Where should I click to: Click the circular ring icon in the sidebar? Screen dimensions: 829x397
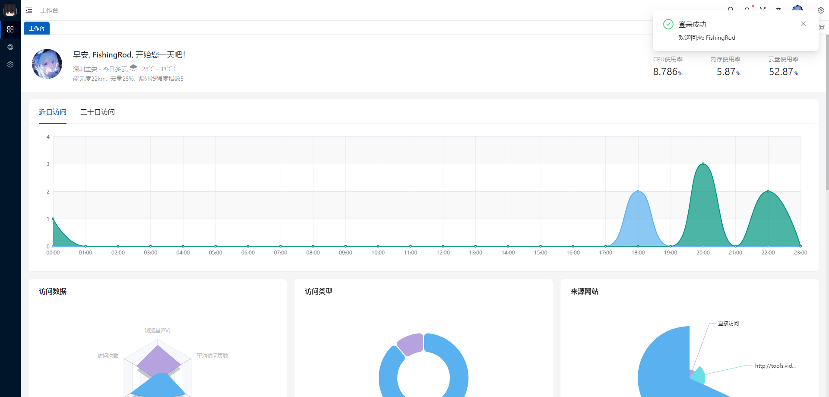coord(10,47)
